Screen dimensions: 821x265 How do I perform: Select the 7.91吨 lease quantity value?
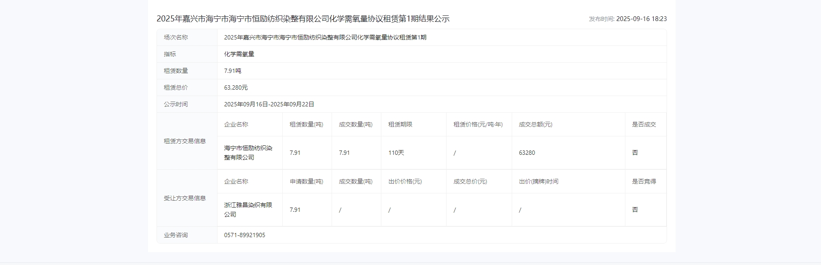(232, 71)
